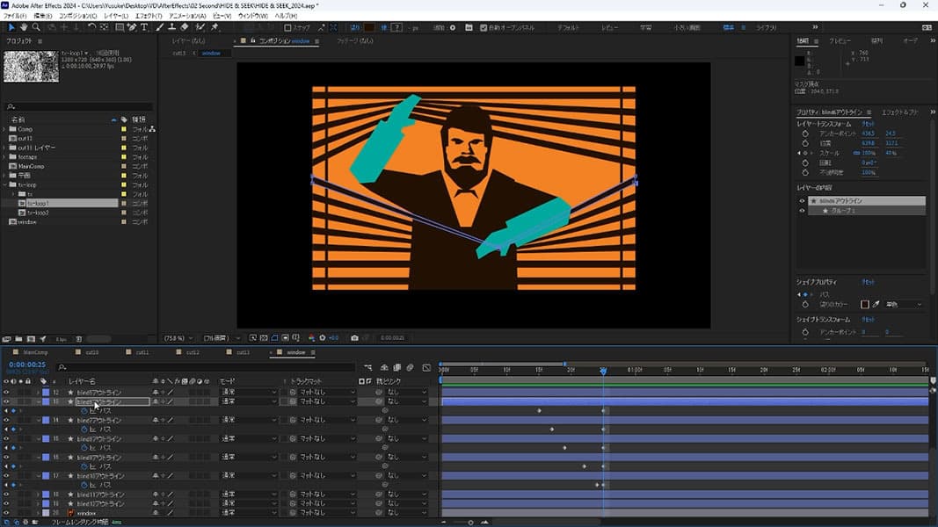Viewport: 938px width, 527px height.
Task: Click the fill color swatch in toolbar
Action: point(369,27)
